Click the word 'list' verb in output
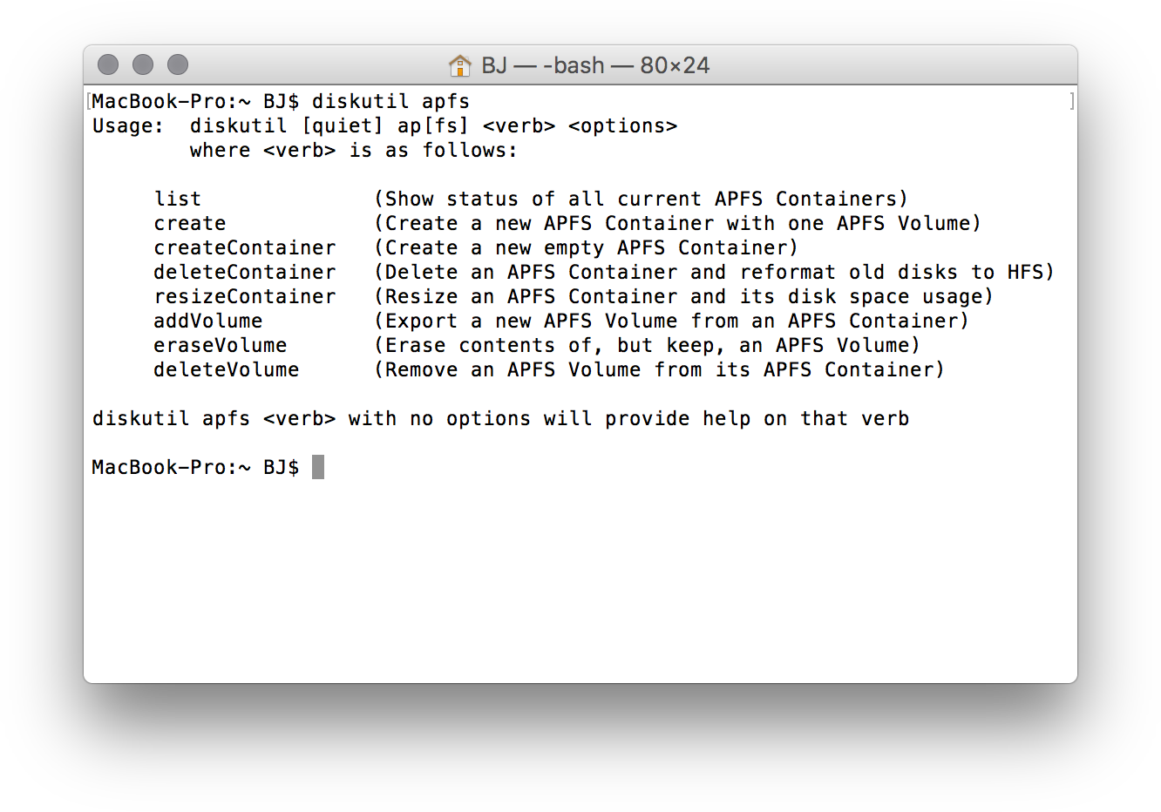The image size is (1161, 812). coord(178,199)
